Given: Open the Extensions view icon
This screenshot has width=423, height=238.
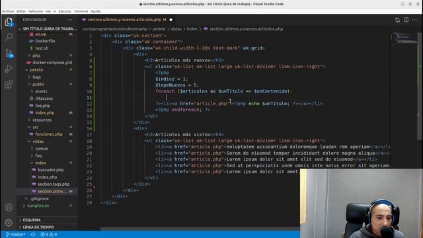Looking at the screenshot, I should pyautogui.click(x=9, y=85).
